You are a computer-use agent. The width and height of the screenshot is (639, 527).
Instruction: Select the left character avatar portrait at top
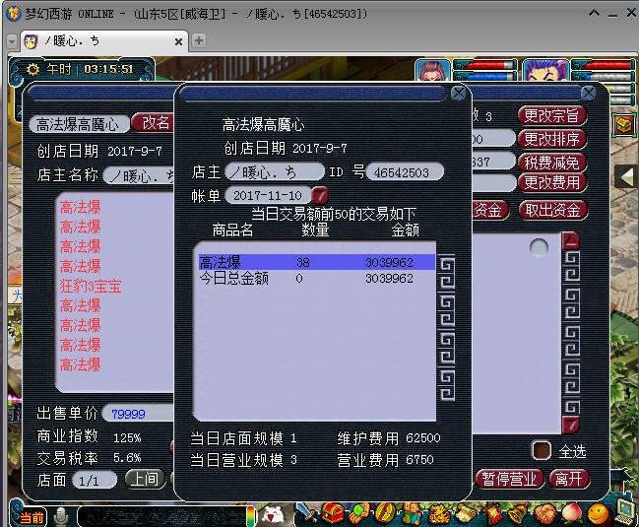click(x=432, y=71)
